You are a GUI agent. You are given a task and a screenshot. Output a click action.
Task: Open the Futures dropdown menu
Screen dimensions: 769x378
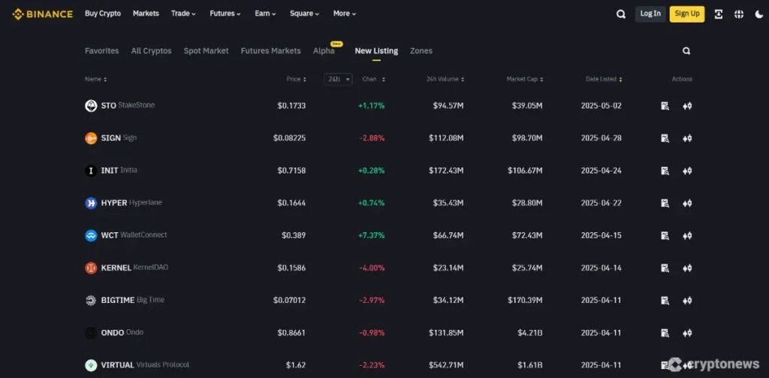click(225, 14)
